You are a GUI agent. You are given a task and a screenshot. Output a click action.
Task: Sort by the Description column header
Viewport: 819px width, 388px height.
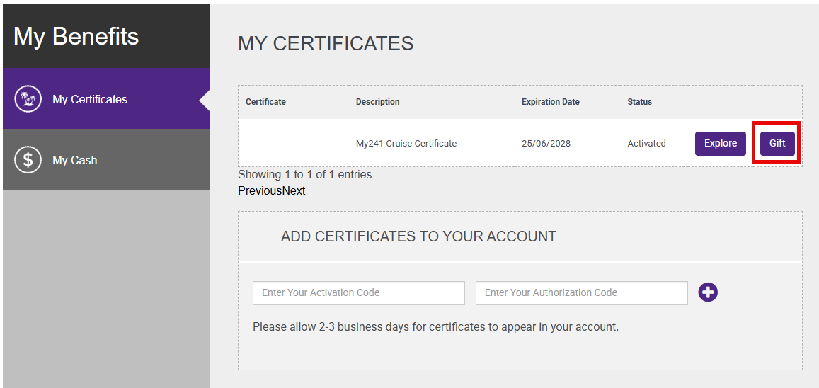point(377,102)
